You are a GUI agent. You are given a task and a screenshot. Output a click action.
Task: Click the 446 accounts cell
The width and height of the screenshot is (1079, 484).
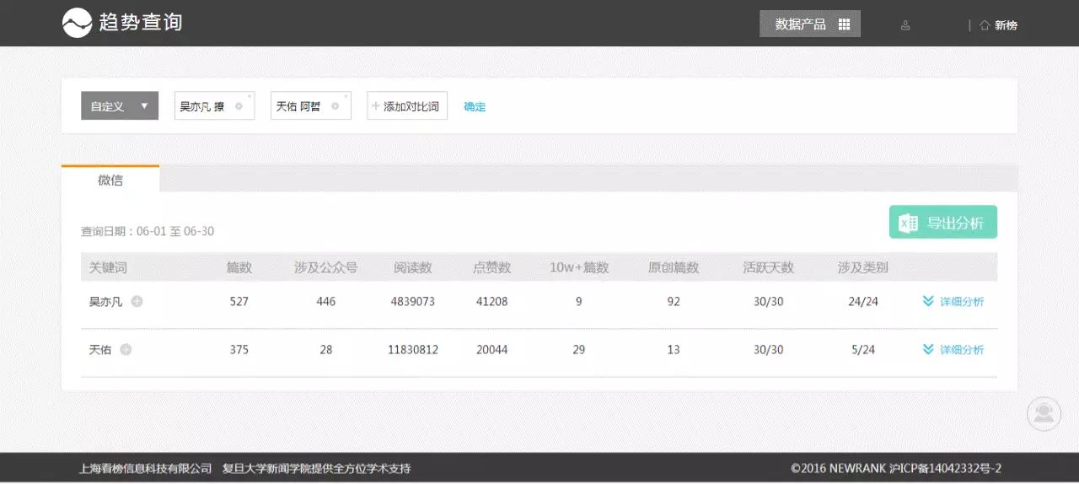coord(326,301)
